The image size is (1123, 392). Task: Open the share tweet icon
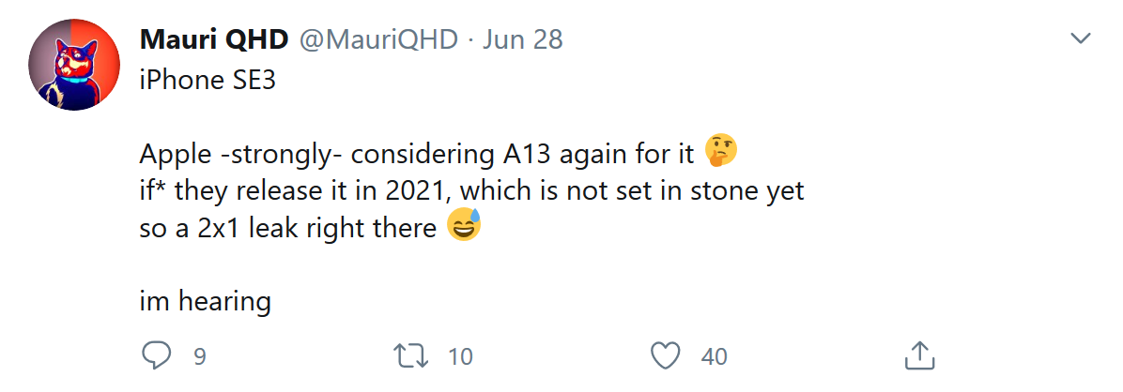coord(917,355)
